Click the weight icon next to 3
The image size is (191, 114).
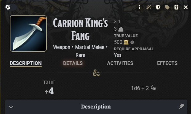(x=121, y=29)
